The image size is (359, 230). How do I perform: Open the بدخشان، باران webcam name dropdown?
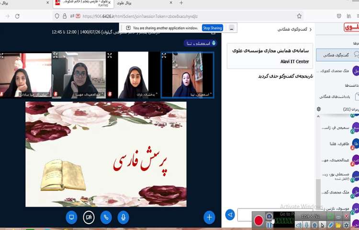(x=146, y=94)
